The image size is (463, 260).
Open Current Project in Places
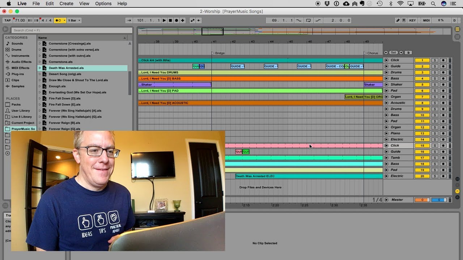(x=23, y=123)
